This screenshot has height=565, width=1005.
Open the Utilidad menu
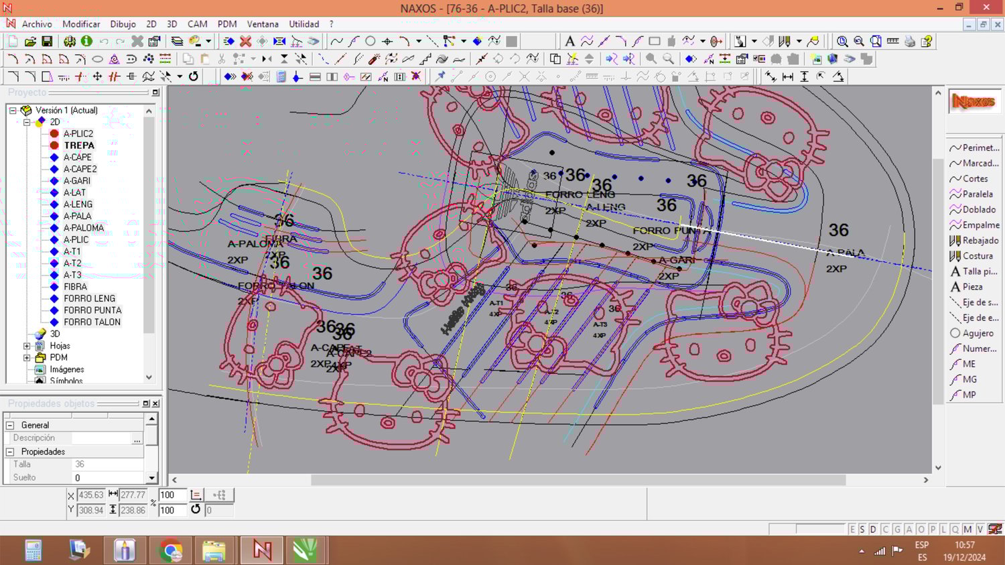coord(304,24)
